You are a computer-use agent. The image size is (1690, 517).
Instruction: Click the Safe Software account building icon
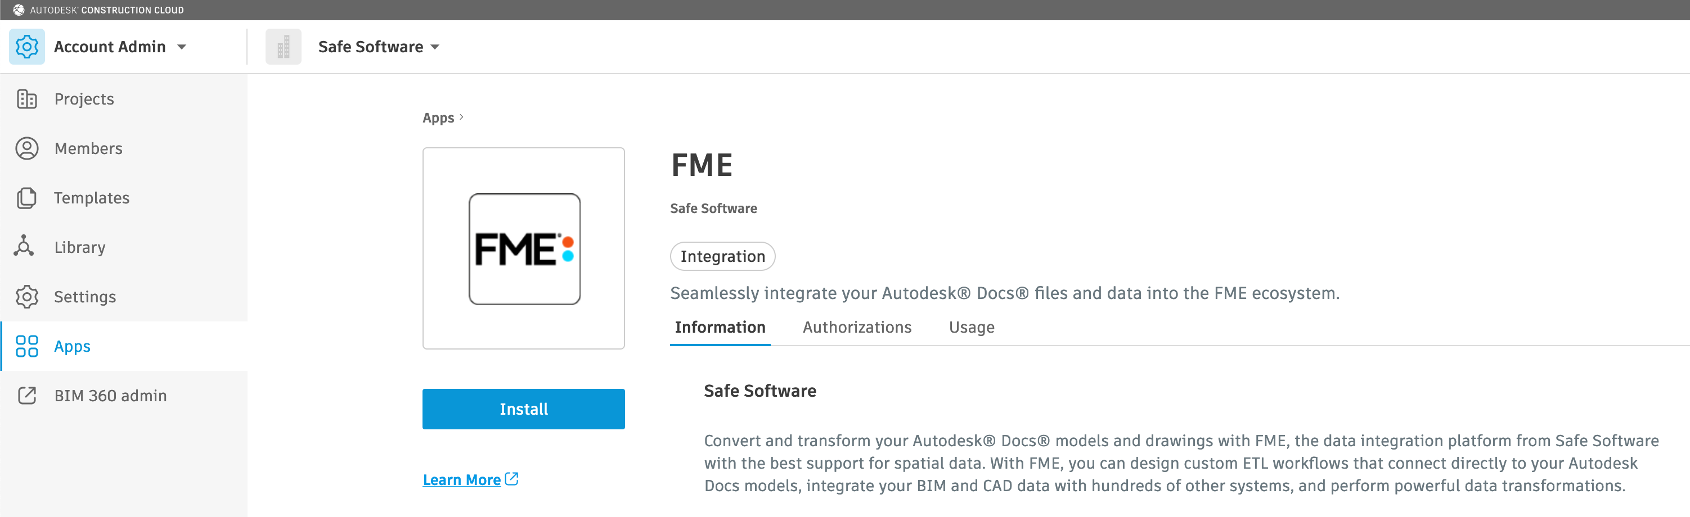284,46
